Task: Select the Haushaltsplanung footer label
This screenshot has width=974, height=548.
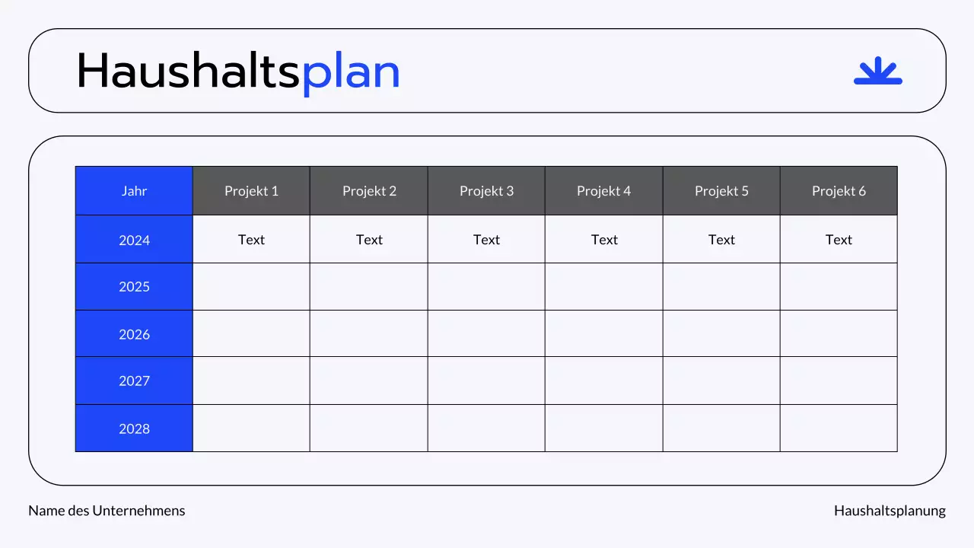Action: (x=890, y=511)
